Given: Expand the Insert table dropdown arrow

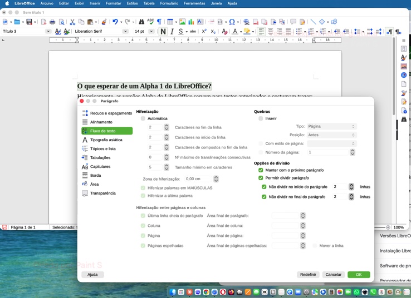Looking at the screenshot, I should (176, 22).
